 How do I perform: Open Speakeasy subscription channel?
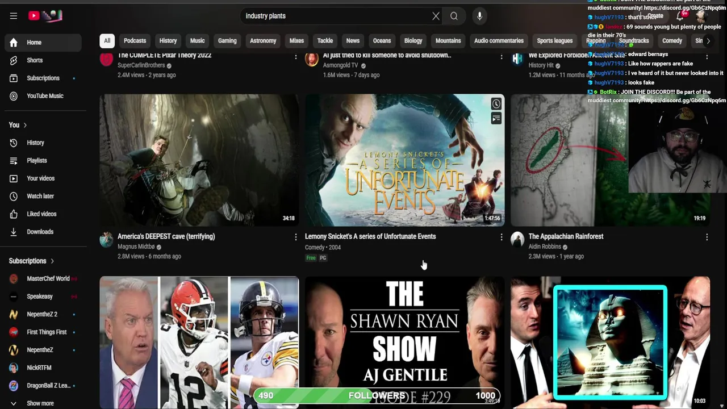[43, 297]
